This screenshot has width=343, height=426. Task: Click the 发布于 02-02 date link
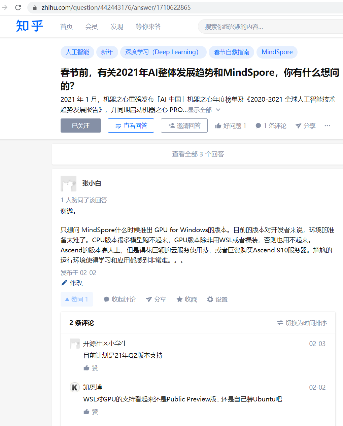pyautogui.click(x=78, y=273)
